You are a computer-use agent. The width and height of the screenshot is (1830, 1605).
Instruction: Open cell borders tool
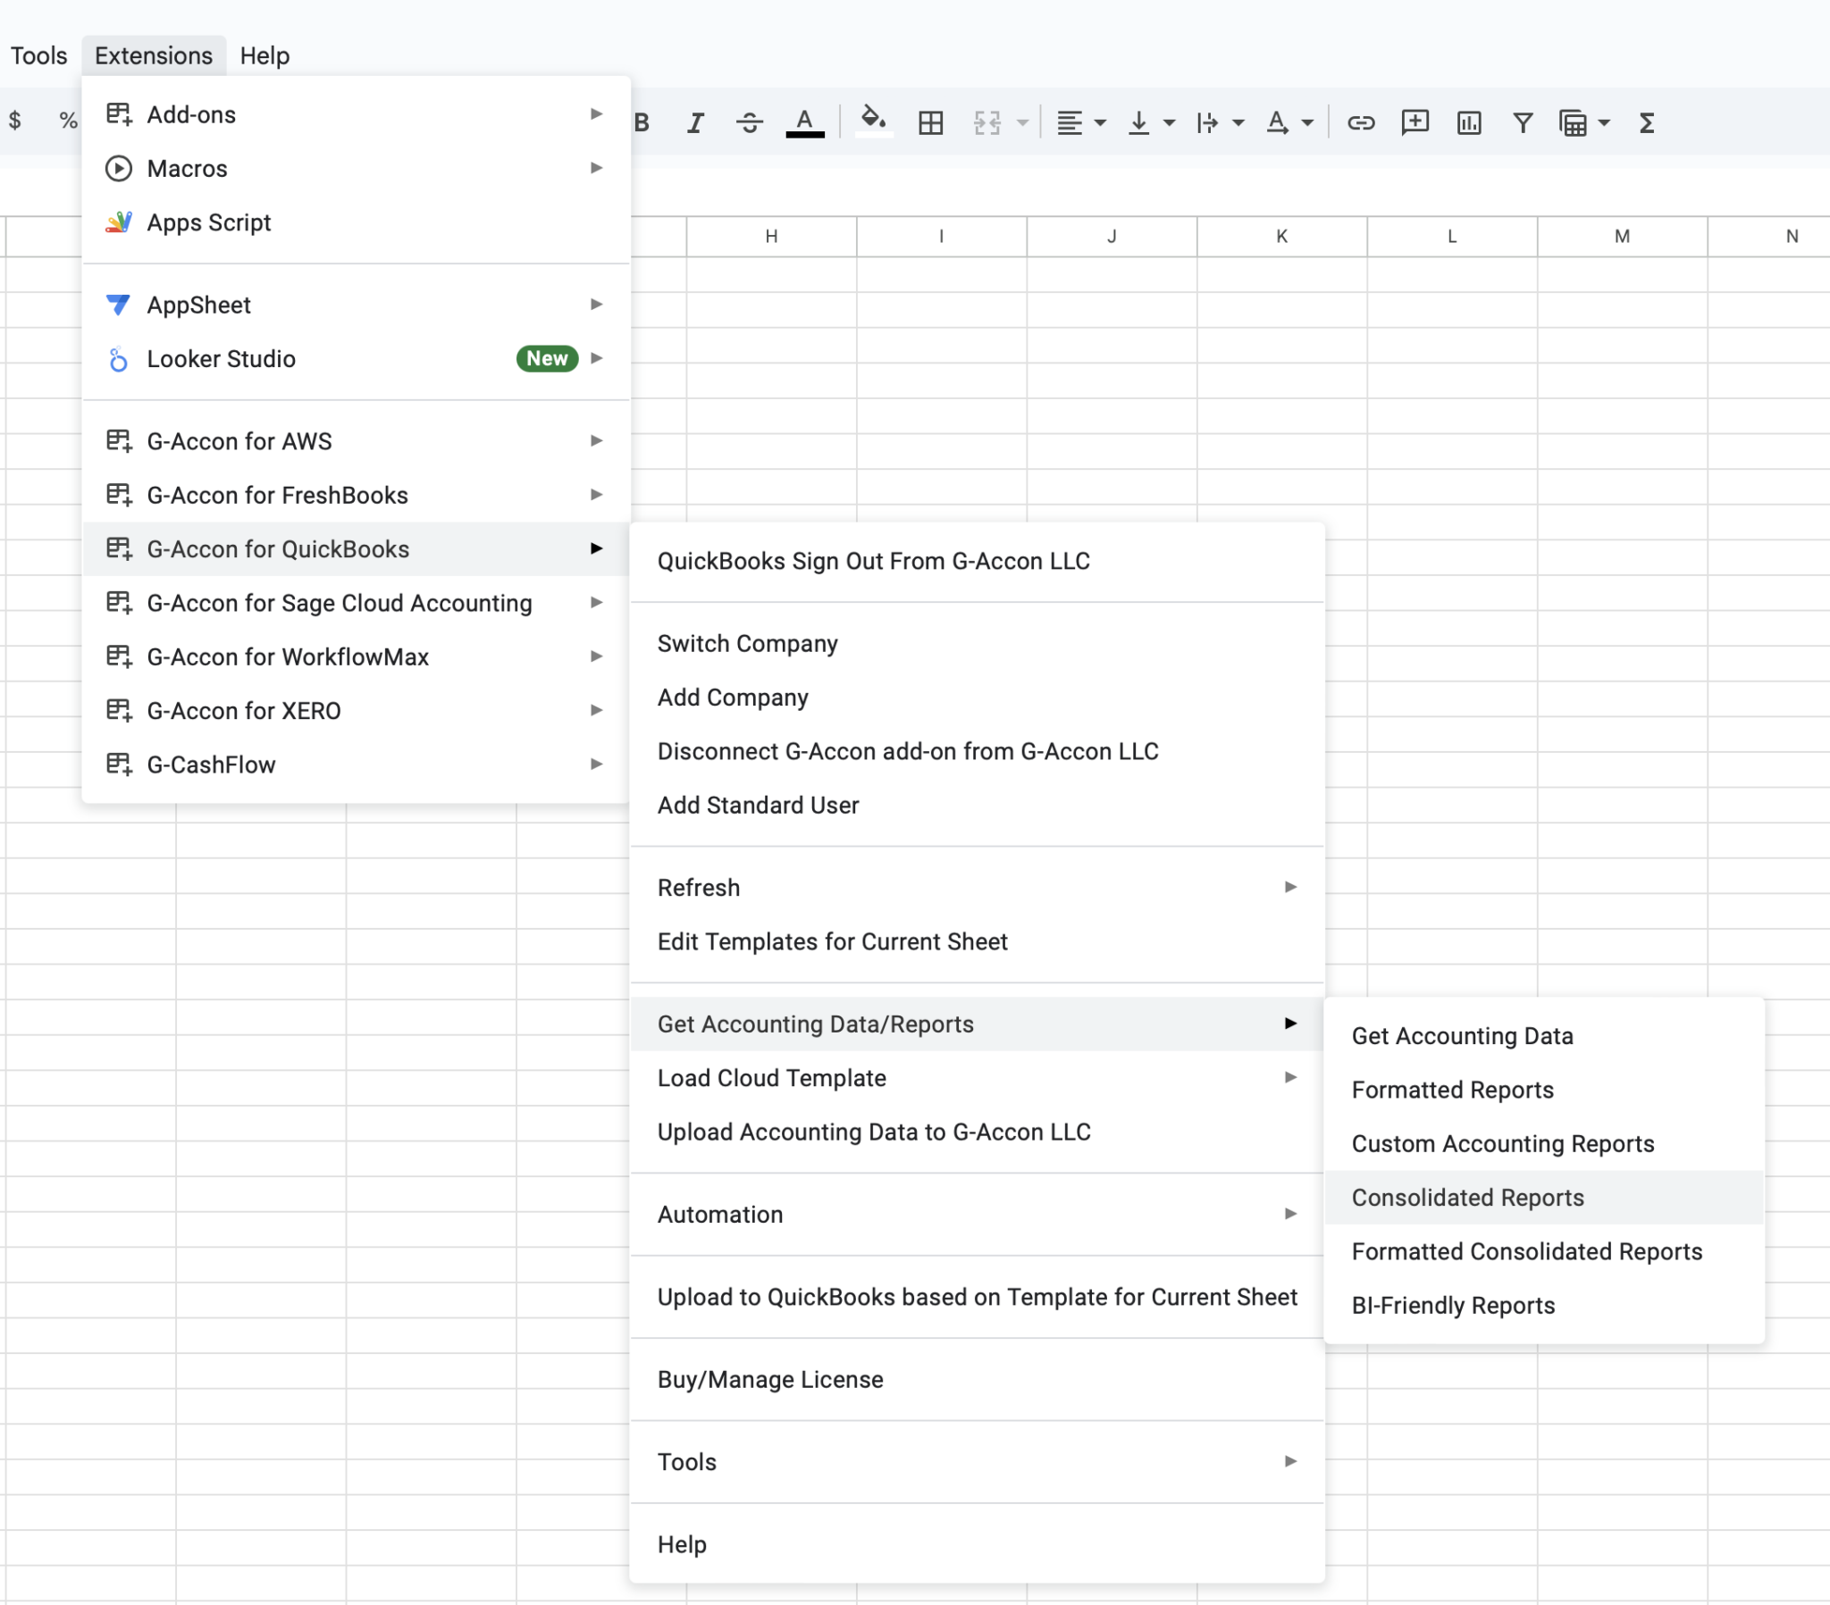[x=930, y=122]
